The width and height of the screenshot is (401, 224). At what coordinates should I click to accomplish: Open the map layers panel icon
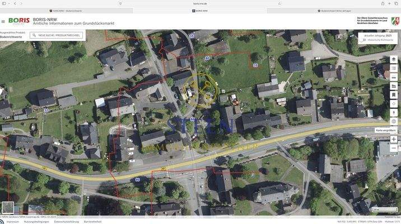394,59
